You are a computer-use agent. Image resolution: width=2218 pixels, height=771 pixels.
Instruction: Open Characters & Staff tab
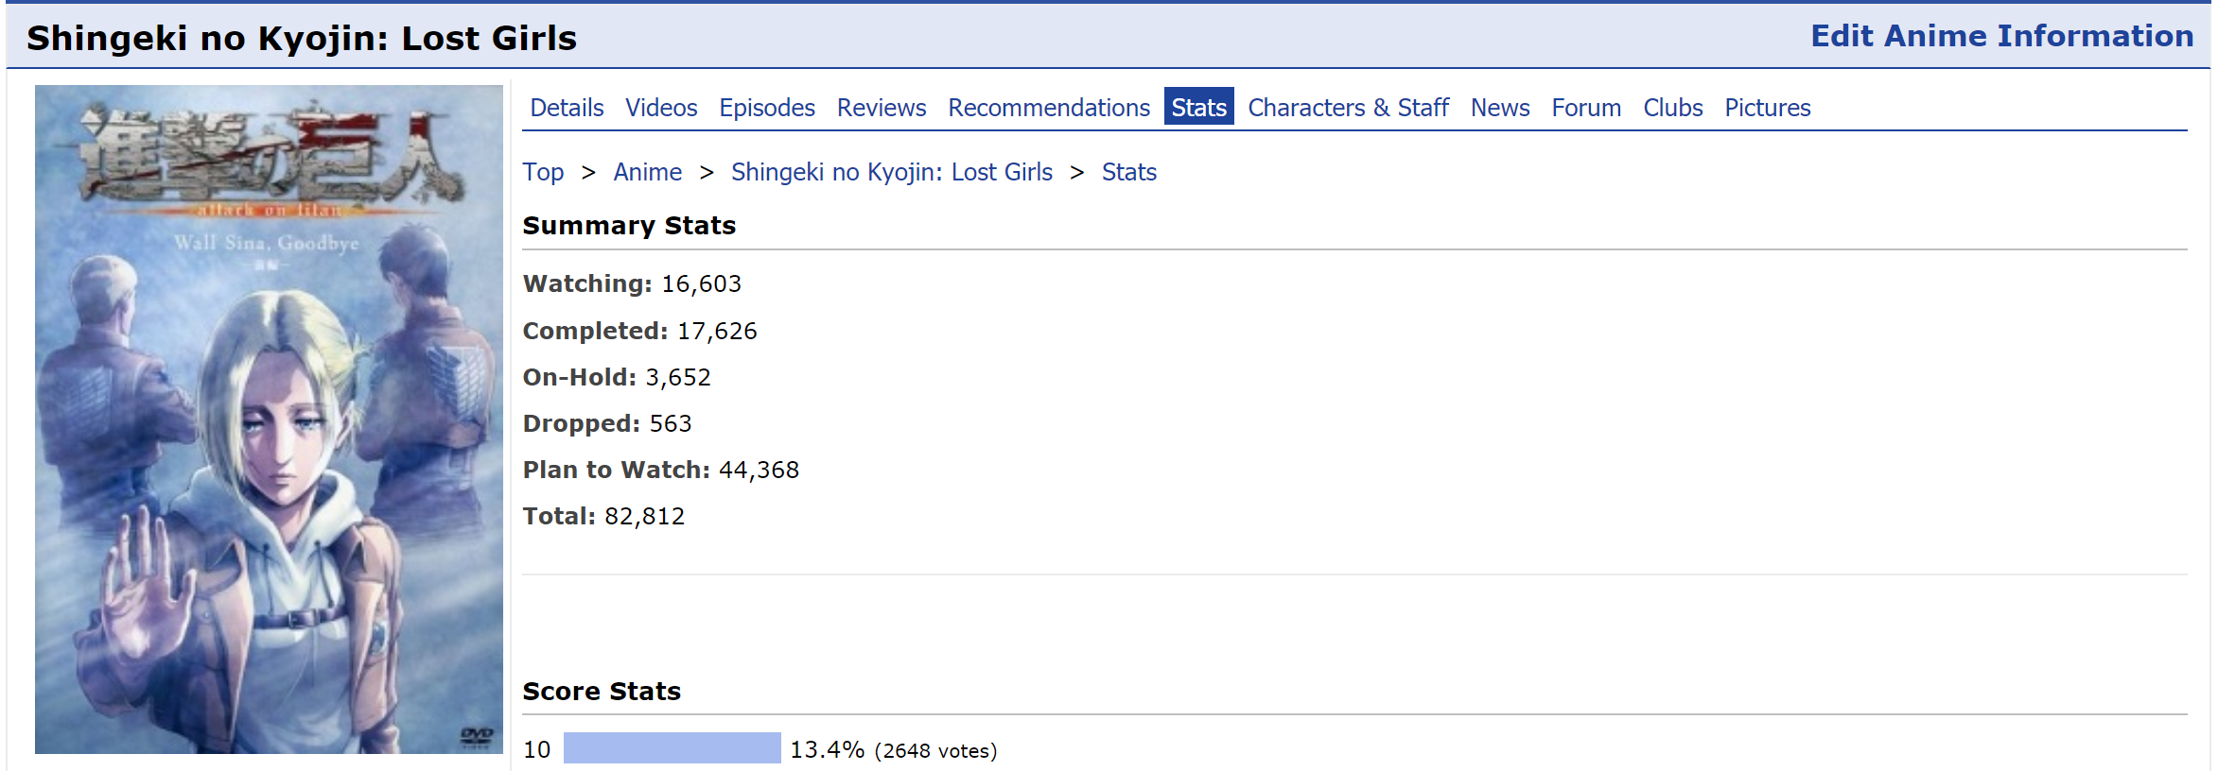(1347, 108)
